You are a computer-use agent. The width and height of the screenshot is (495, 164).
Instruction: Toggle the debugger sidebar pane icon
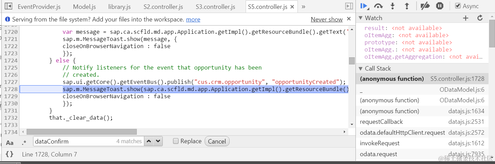(x=349, y=6)
